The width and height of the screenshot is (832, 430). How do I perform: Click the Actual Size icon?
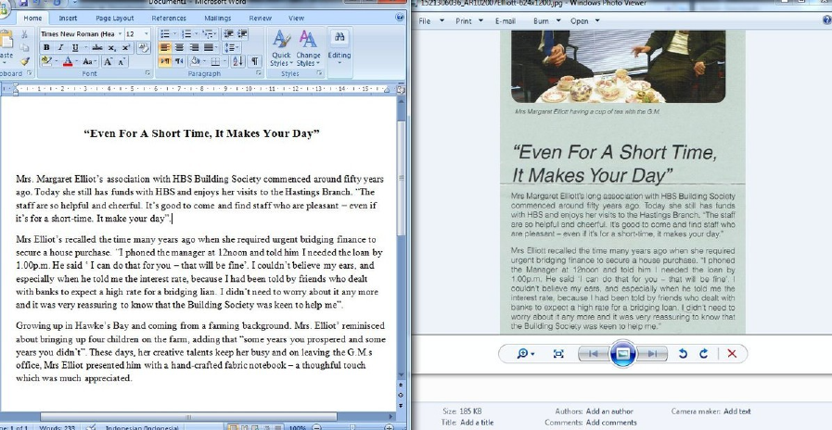pyautogui.click(x=558, y=354)
